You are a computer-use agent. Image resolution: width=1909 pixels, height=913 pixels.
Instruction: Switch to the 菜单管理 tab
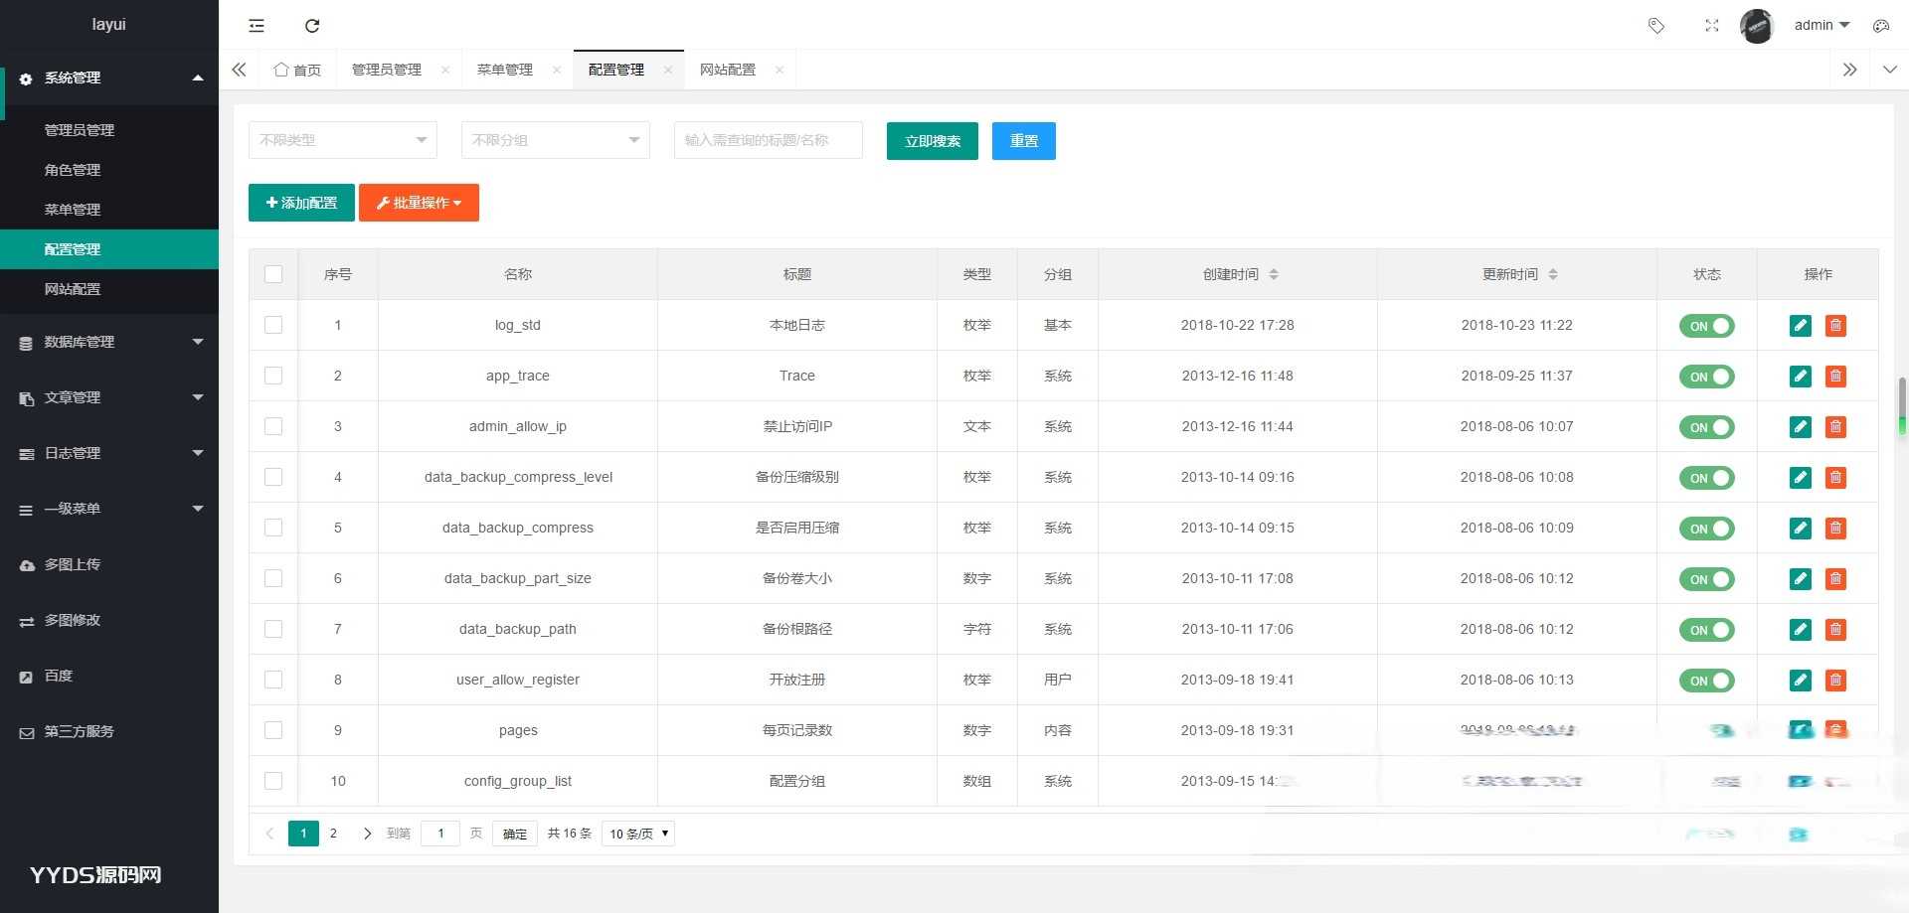[x=505, y=70]
